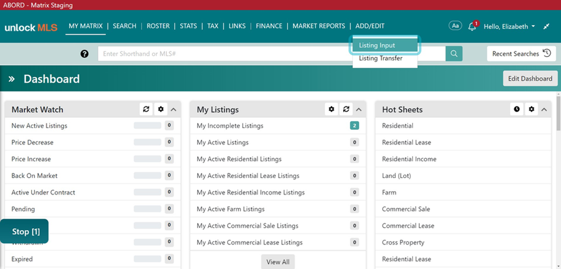Open the TAX menu
Viewport: 561px width, 269px height.
point(213,26)
